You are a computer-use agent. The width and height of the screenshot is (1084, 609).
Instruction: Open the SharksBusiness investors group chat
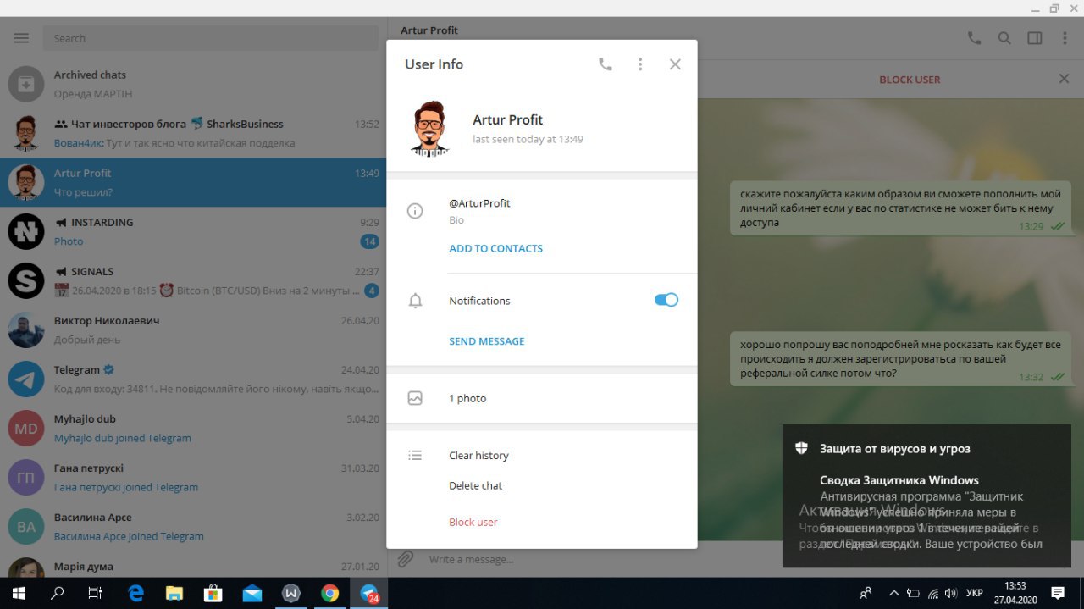tap(193, 133)
